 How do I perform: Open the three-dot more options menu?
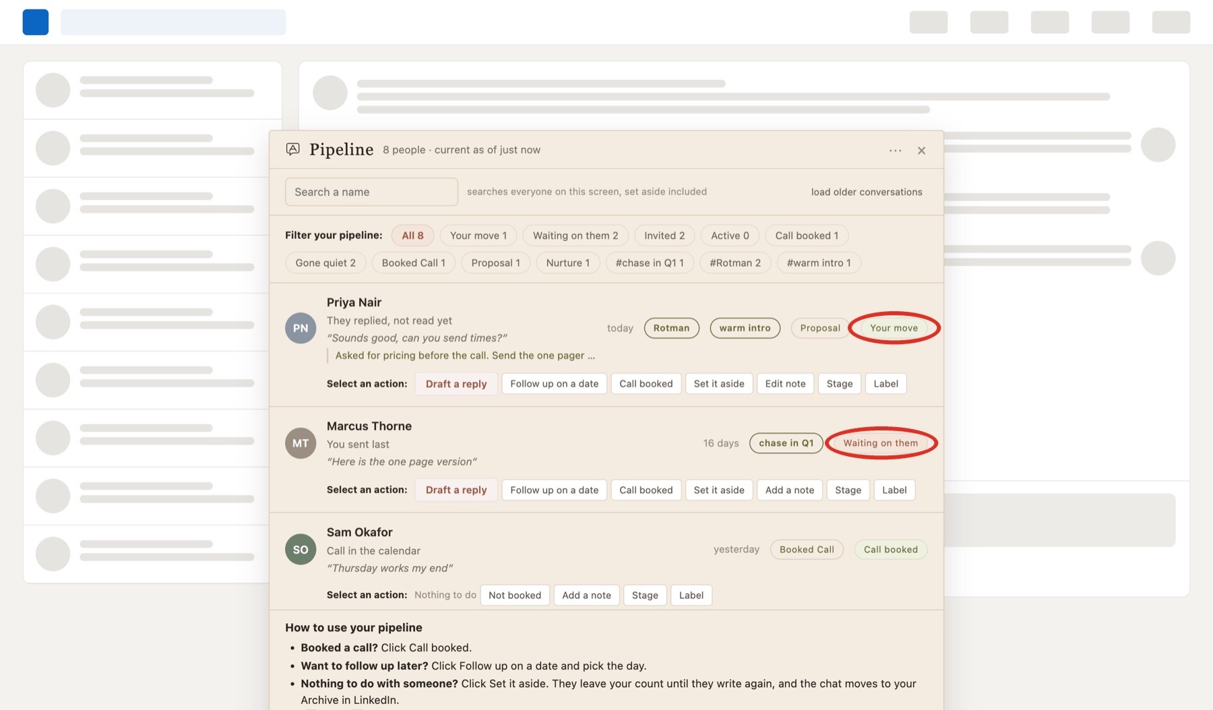point(895,150)
